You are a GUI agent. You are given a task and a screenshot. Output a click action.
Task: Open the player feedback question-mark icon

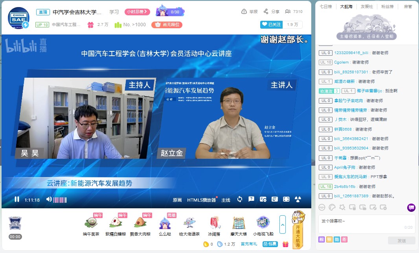tap(252, 199)
